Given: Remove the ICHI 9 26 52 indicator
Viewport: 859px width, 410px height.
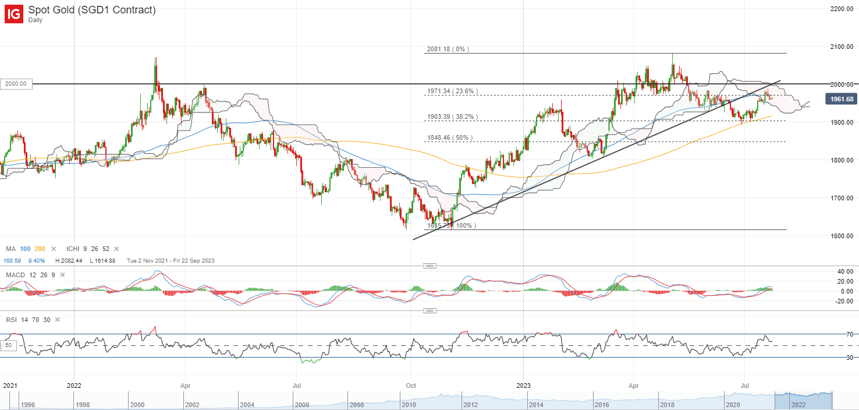Looking at the screenshot, I should [x=116, y=249].
